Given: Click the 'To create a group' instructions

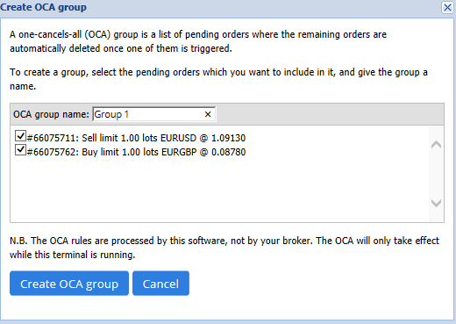Looking at the screenshot, I should point(218,79).
